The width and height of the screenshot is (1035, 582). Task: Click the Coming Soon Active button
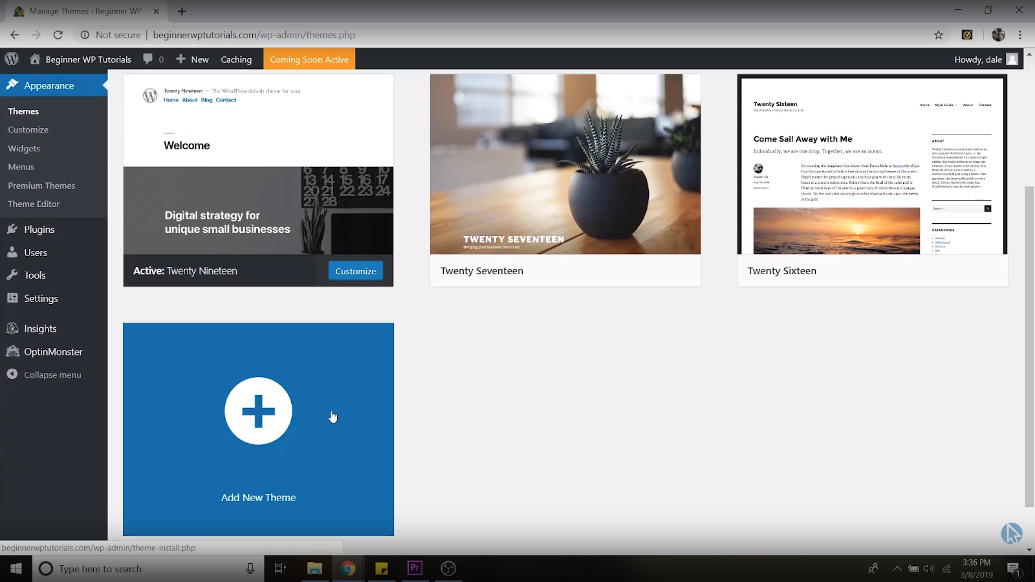(x=309, y=59)
